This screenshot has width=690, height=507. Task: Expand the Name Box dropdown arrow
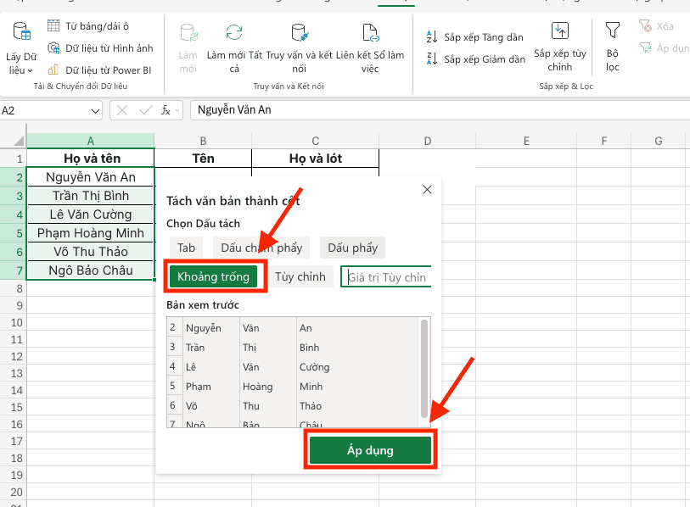(x=95, y=111)
